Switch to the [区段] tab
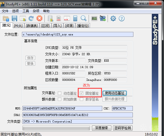 click(45, 26)
